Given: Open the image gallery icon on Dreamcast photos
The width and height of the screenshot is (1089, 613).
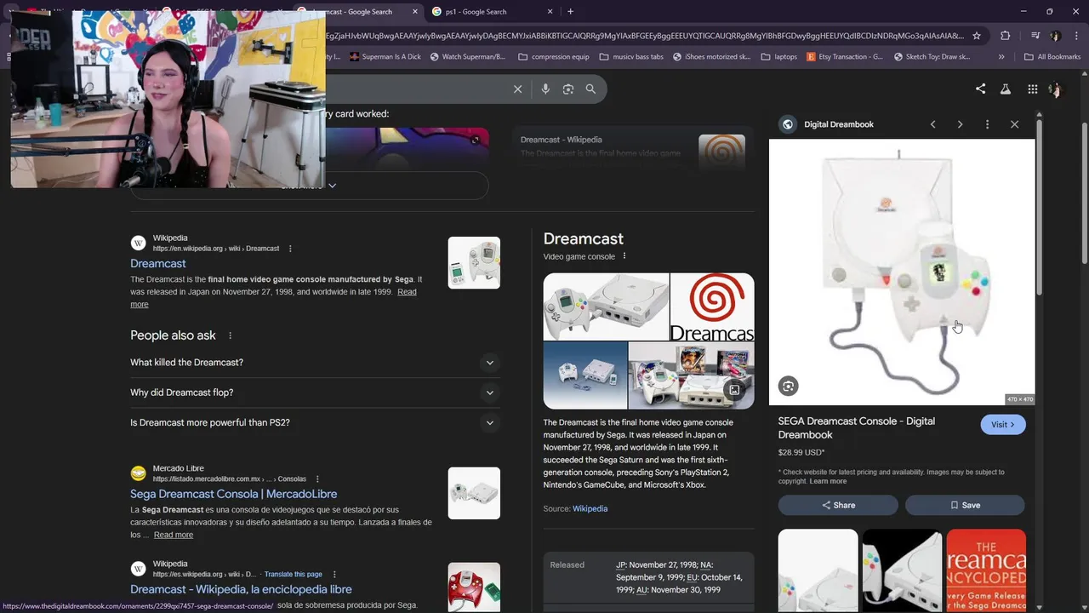Looking at the screenshot, I should tap(734, 390).
